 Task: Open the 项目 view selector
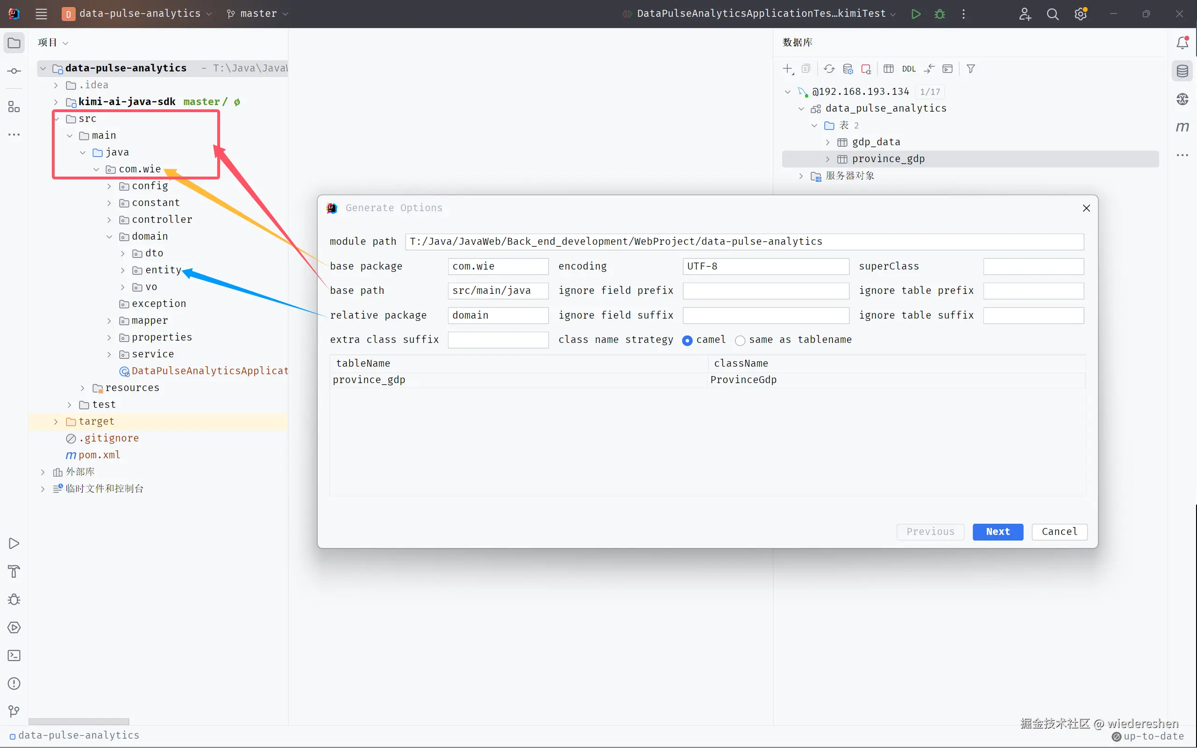(53, 43)
